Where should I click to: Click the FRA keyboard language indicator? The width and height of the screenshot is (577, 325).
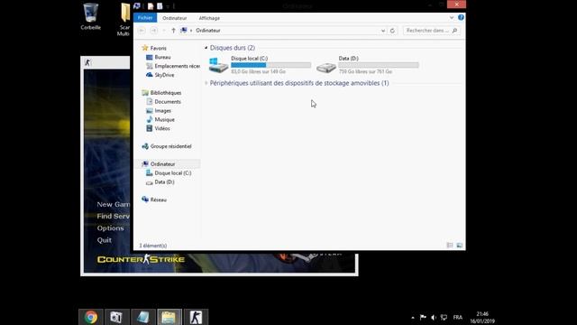[458, 317]
